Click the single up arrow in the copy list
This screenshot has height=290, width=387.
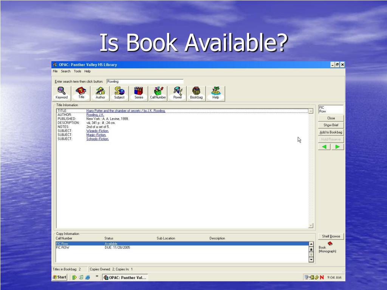311,244
